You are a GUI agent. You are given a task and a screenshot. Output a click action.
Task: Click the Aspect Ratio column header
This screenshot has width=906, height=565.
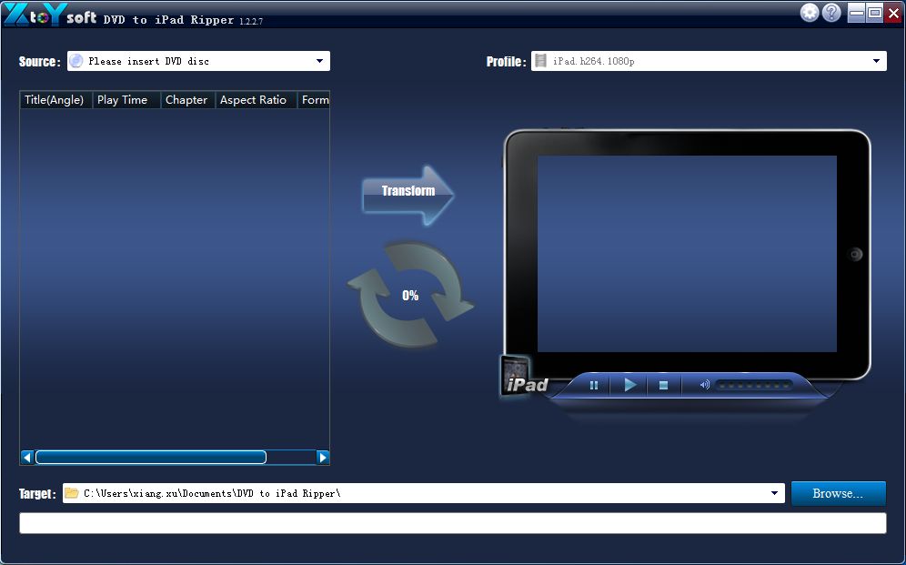pos(256,100)
